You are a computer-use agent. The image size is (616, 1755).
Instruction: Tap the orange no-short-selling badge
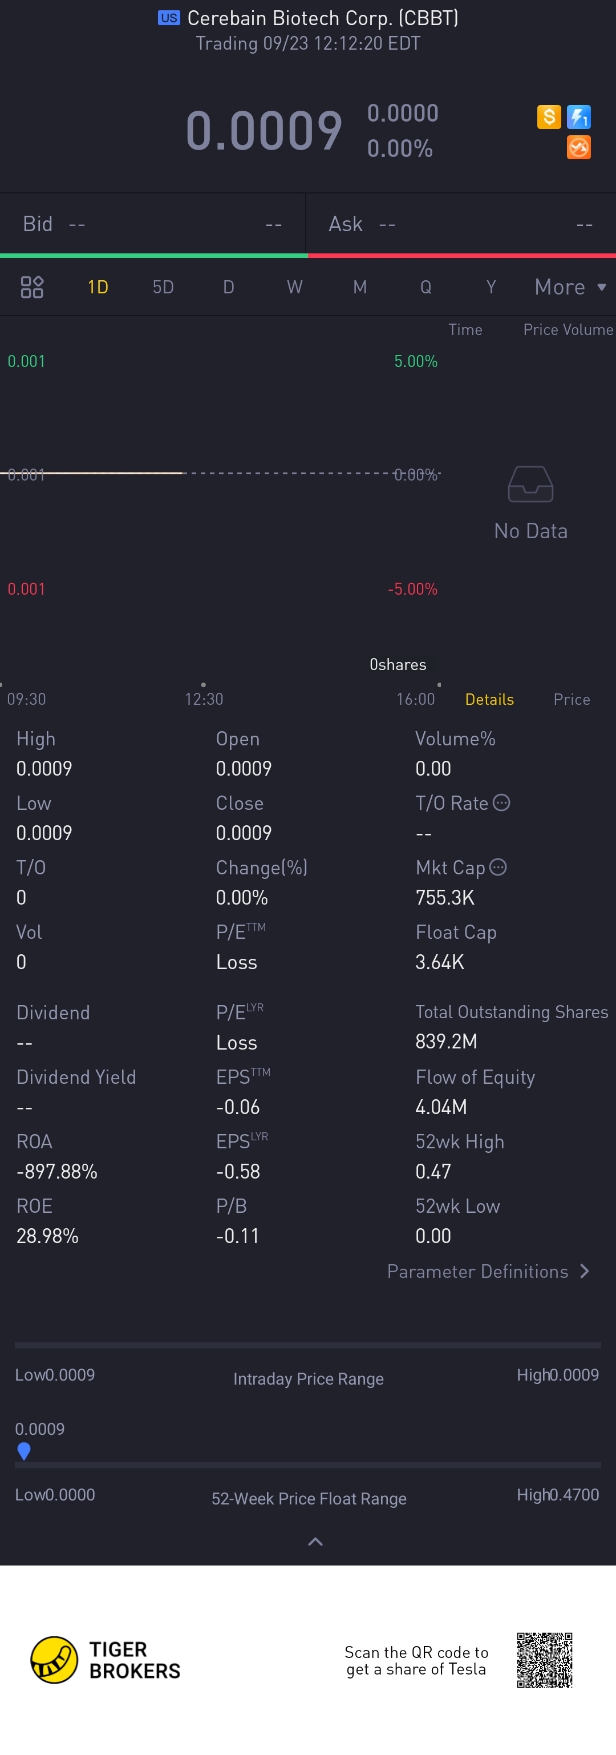tap(578, 147)
